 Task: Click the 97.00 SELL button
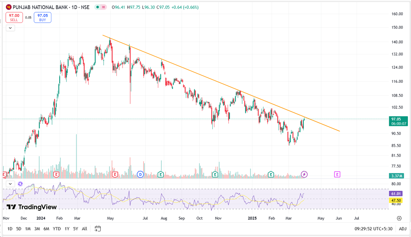pos(14,17)
